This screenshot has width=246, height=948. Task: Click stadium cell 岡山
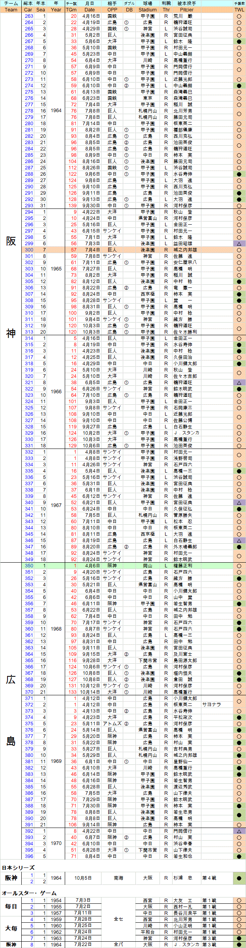(148, 566)
